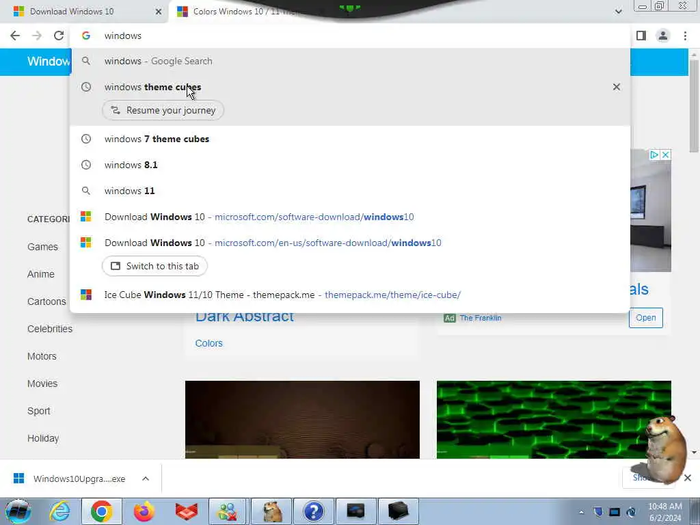The height and width of the screenshot is (525, 700).
Task: Open the Sport category
Action: pyautogui.click(x=38, y=411)
